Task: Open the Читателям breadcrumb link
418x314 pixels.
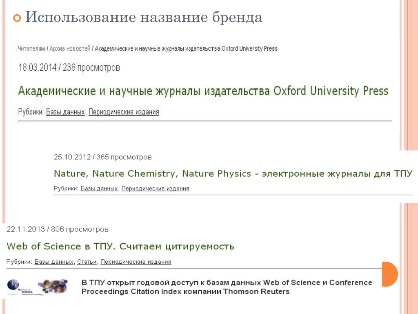Action: (x=31, y=49)
